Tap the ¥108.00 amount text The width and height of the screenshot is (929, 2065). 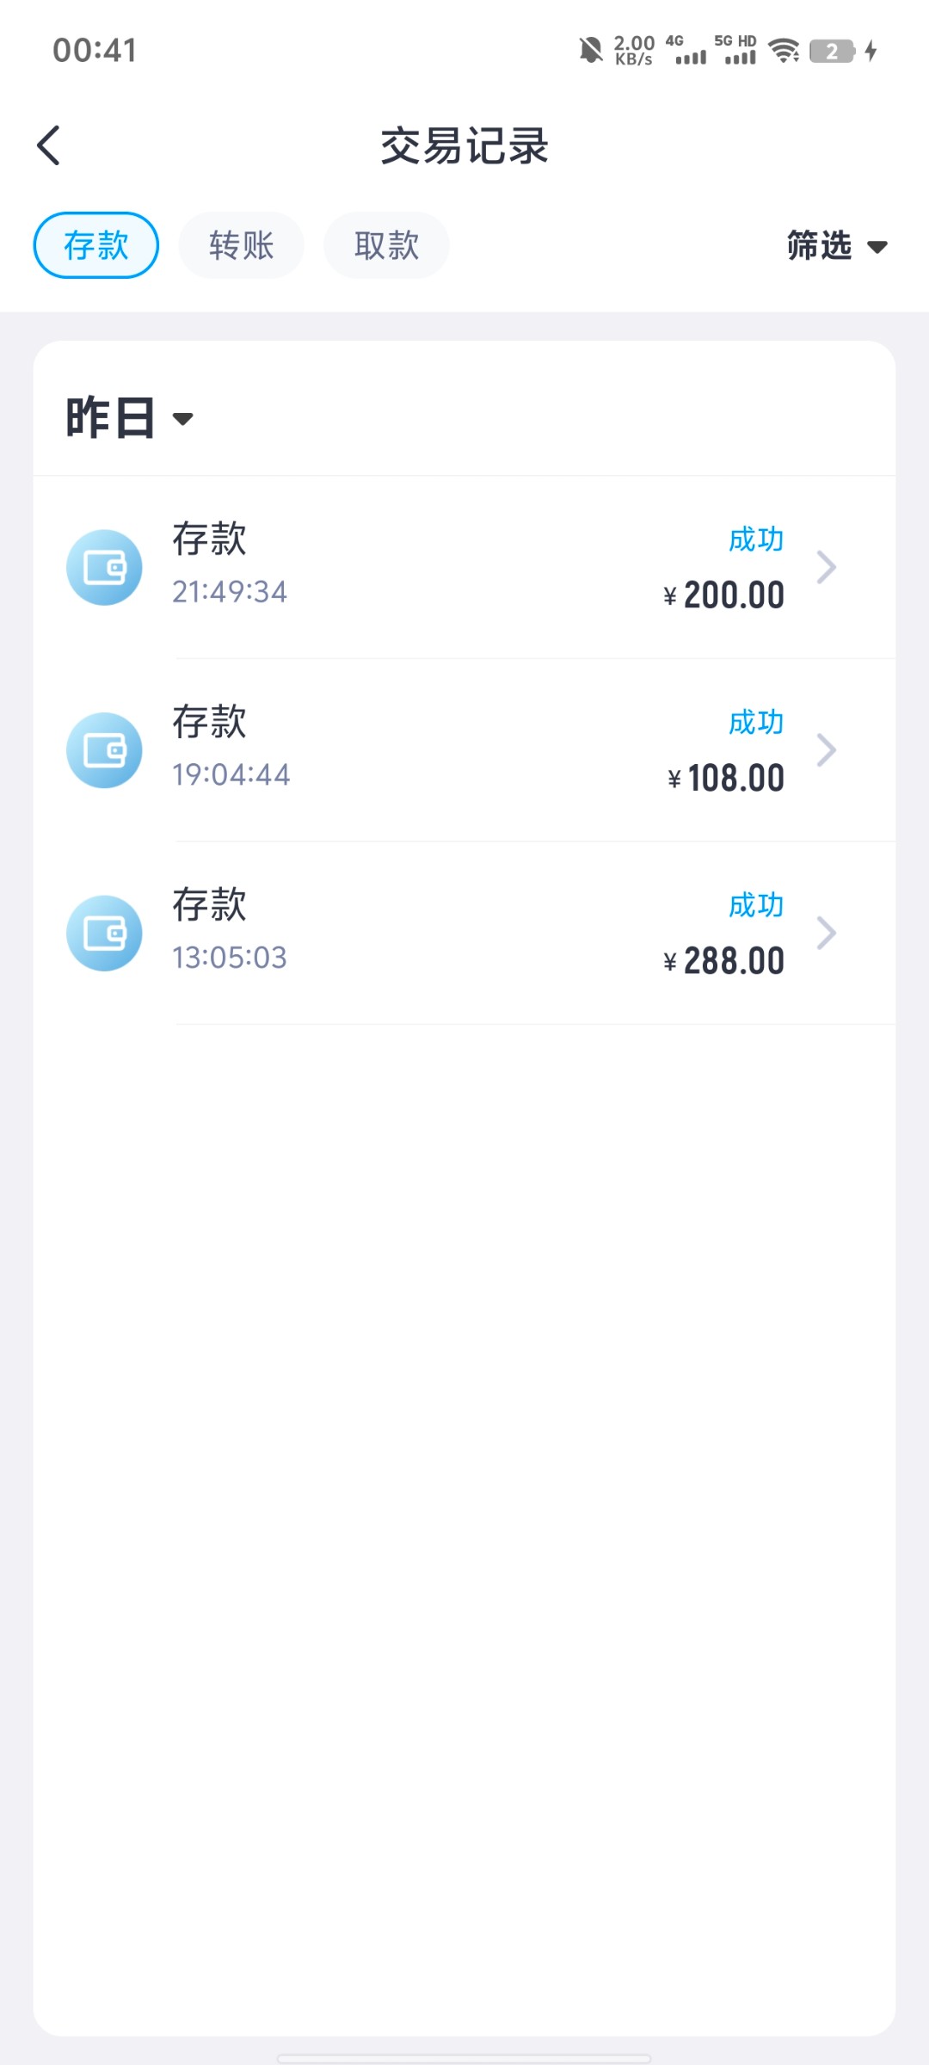[x=726, y=779]
